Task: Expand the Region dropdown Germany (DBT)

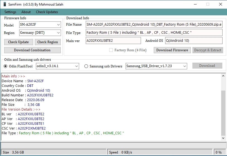Action: pyautogui.click(x=58, y=33)
